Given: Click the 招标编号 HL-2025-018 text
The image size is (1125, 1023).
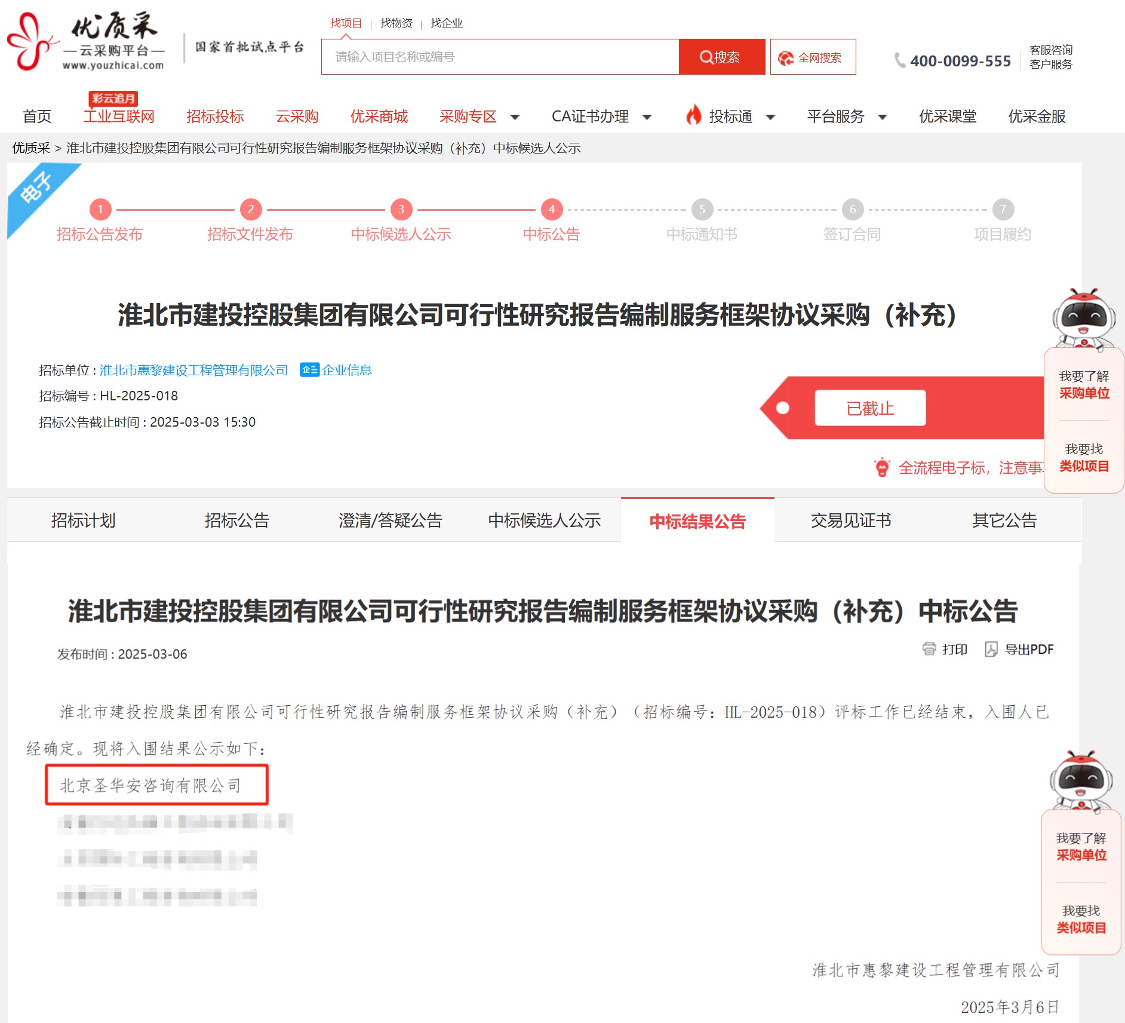Looking at the screenshot, I should (x=109, y=396).
